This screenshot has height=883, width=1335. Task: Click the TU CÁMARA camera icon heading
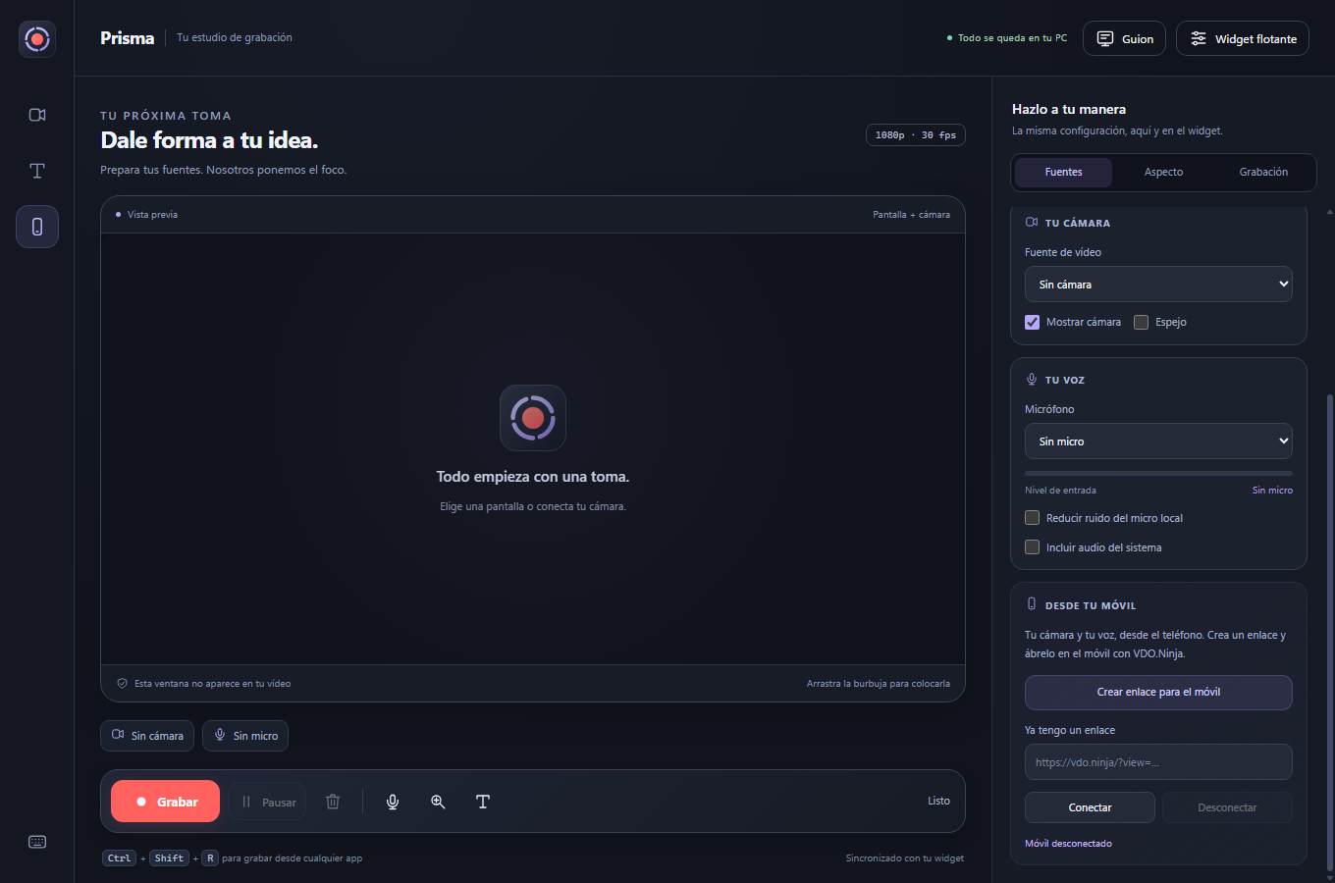pyautogui.click(x=1032, y=223)
